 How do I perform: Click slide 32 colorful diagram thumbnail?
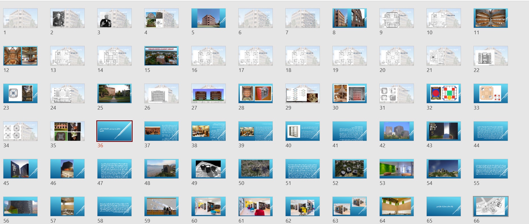pyautogui.click(x=444, y=93)
